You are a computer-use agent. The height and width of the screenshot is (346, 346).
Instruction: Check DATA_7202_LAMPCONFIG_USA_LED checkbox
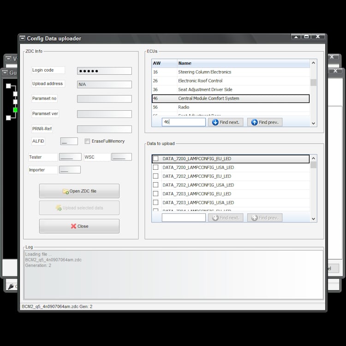155,185
